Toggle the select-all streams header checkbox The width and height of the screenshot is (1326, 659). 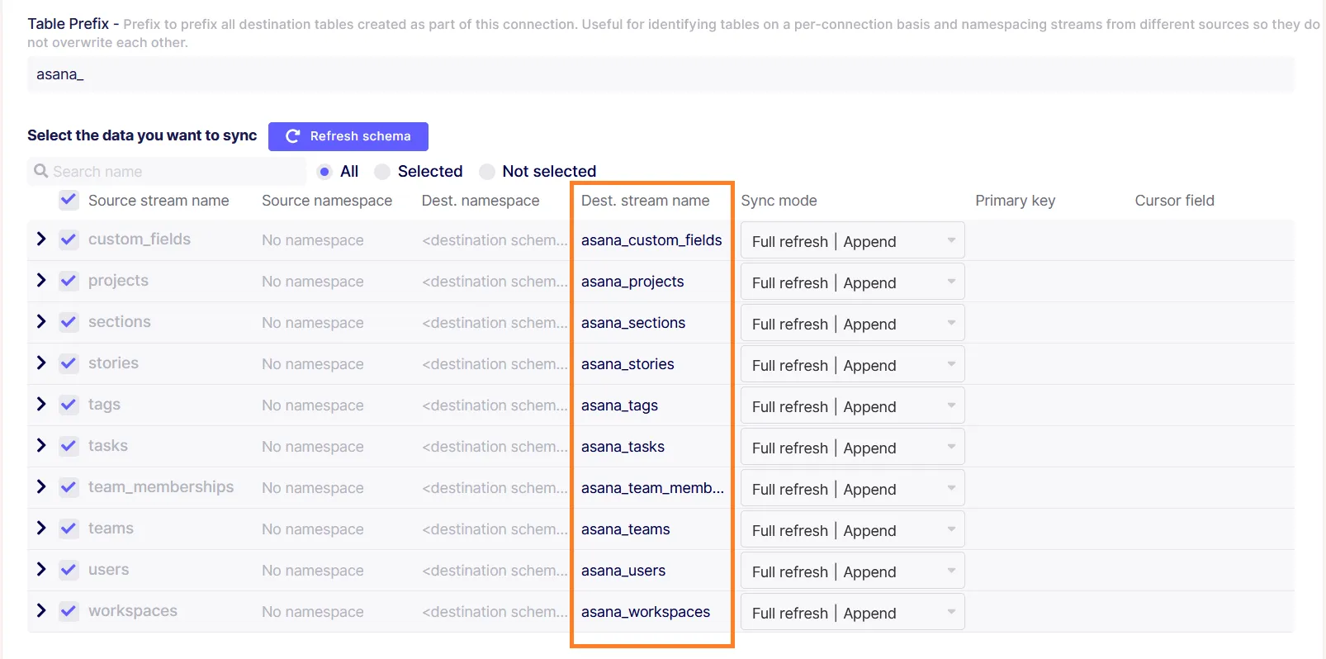69,200
